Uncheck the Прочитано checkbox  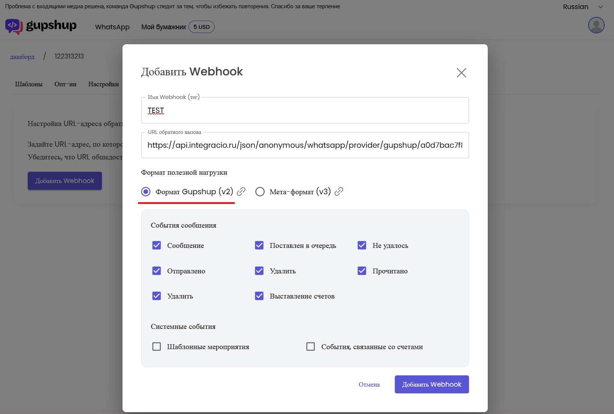(362, 271)
